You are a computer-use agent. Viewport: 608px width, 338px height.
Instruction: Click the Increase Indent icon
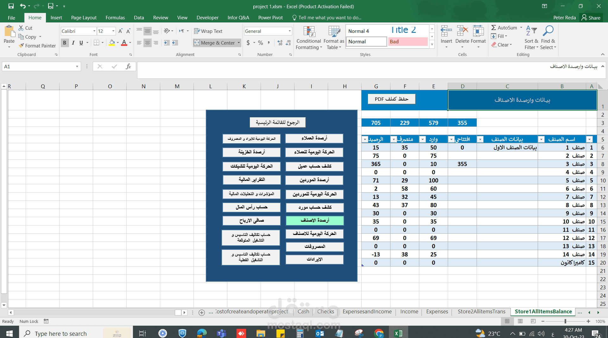pyautogui.click(x=175, y=43)
